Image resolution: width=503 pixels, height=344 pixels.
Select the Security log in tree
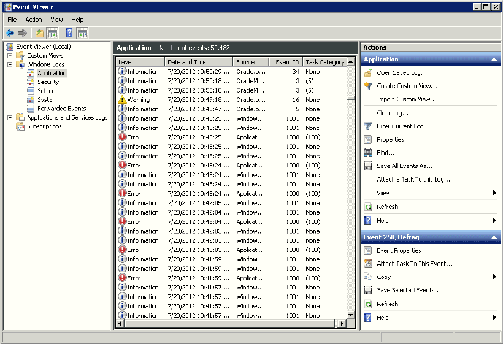(x=48, y=82)
